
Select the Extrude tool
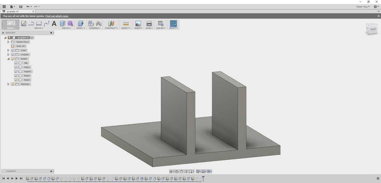(x=63, y=23)
